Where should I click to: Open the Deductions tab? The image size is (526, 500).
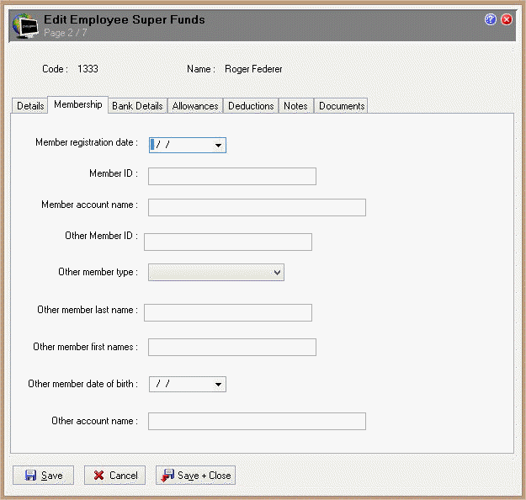click(251, 106)
